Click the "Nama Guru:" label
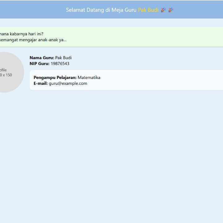The width and height of the screenshot is (223, 223). click(42, 58)
